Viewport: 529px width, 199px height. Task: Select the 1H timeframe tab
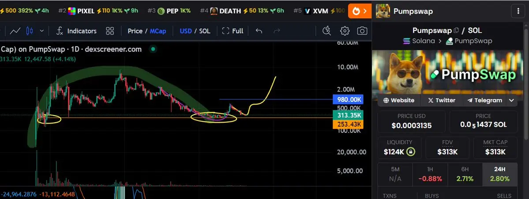430,175
